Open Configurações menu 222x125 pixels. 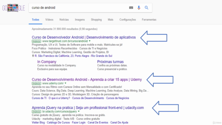128,20
